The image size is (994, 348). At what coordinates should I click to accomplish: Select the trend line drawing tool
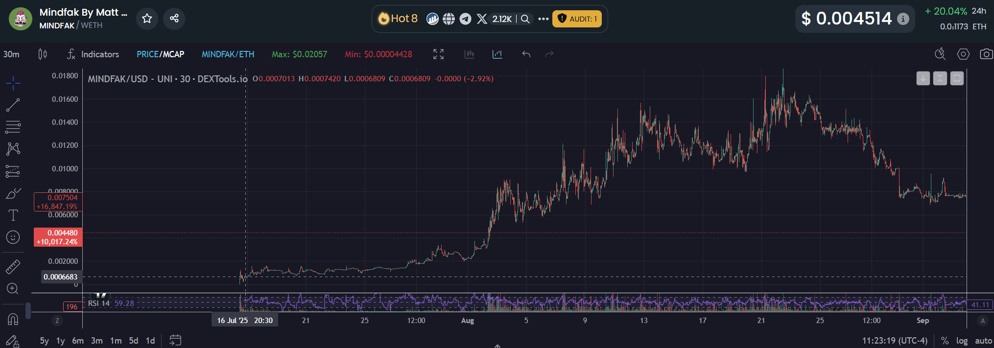13,105
